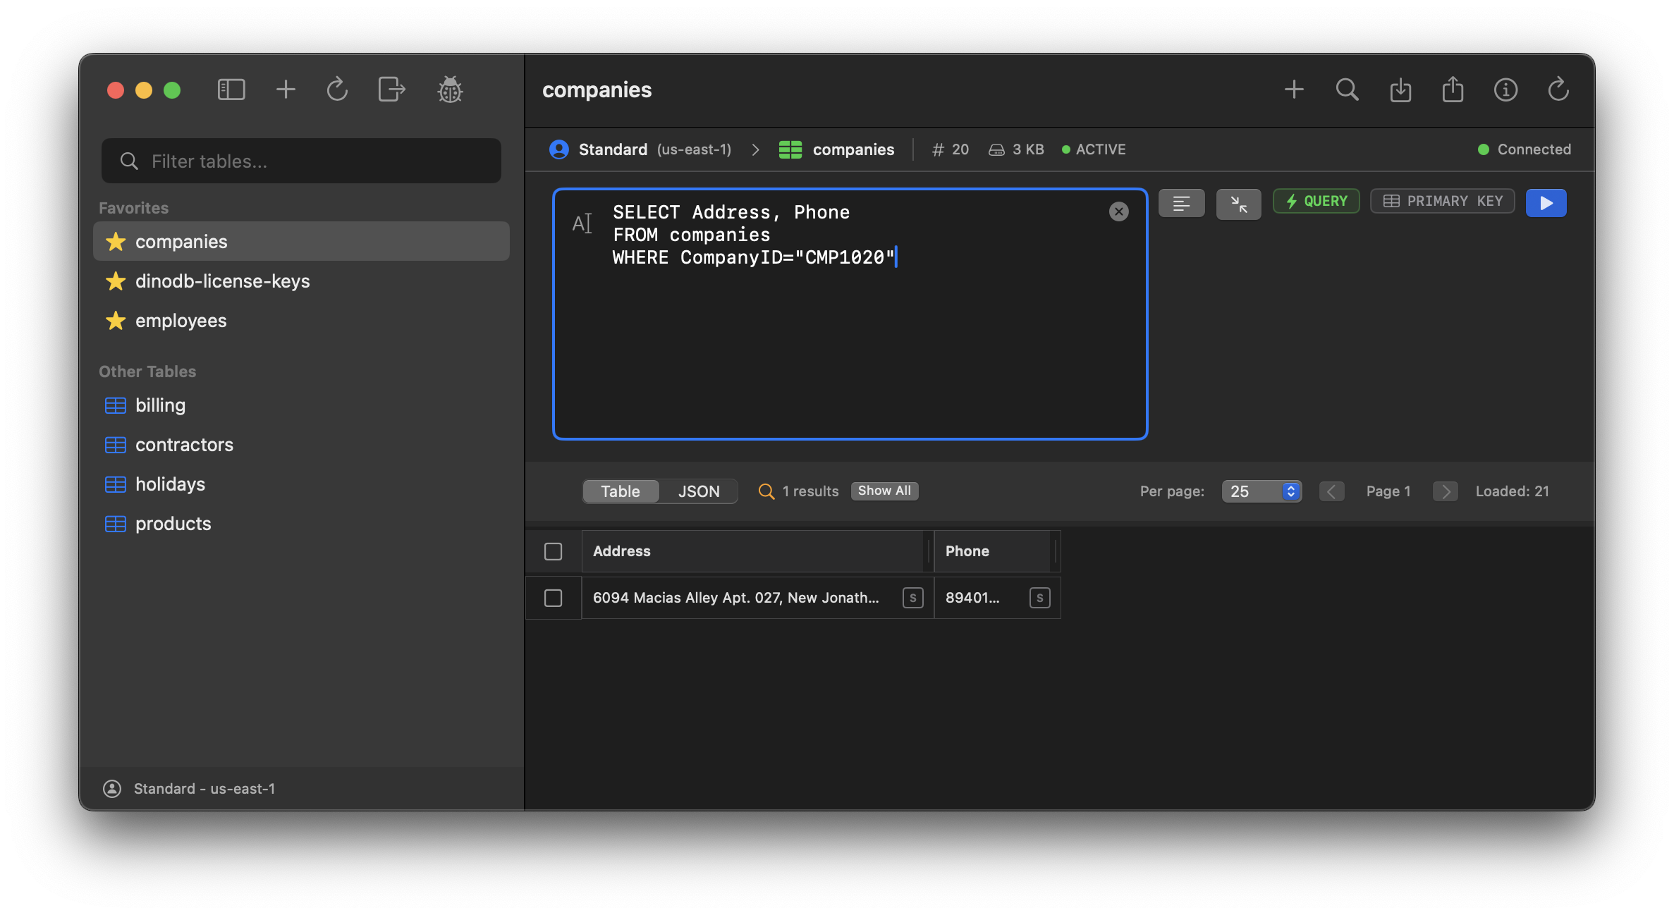This screenshot has height=915, width=1674.
Task: Refresh tables with sidebar reload icon
Action: [x=337, y=90]
